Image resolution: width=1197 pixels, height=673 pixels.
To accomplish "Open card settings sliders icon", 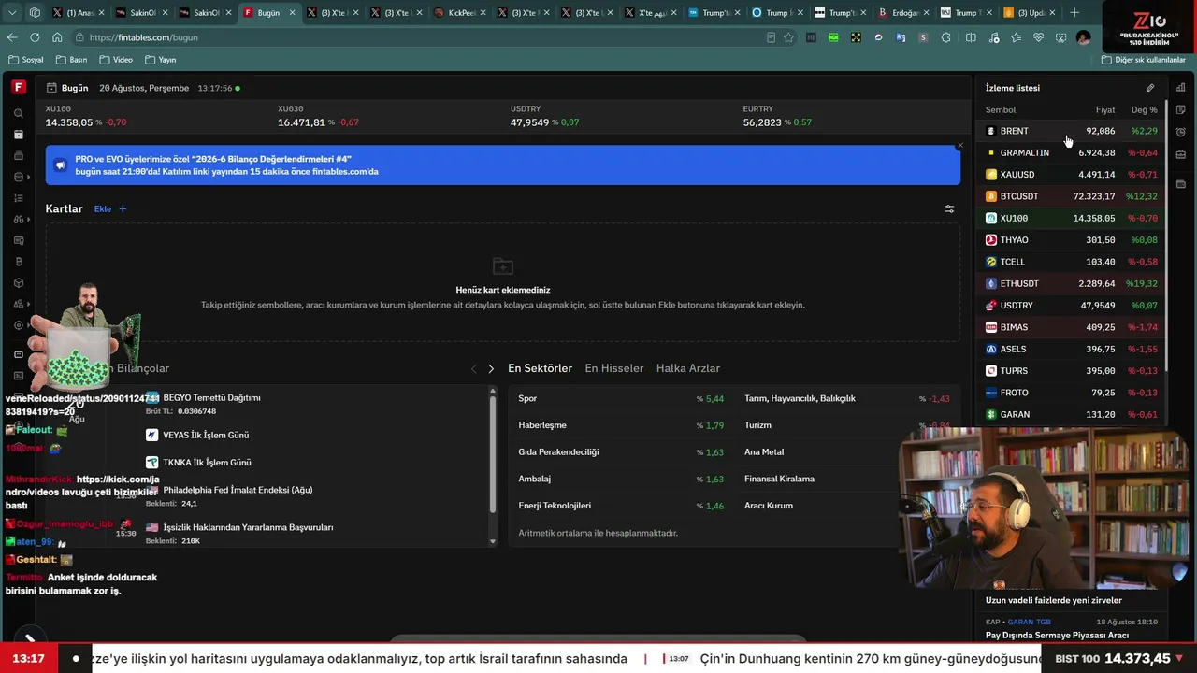I will click(949, 209).
